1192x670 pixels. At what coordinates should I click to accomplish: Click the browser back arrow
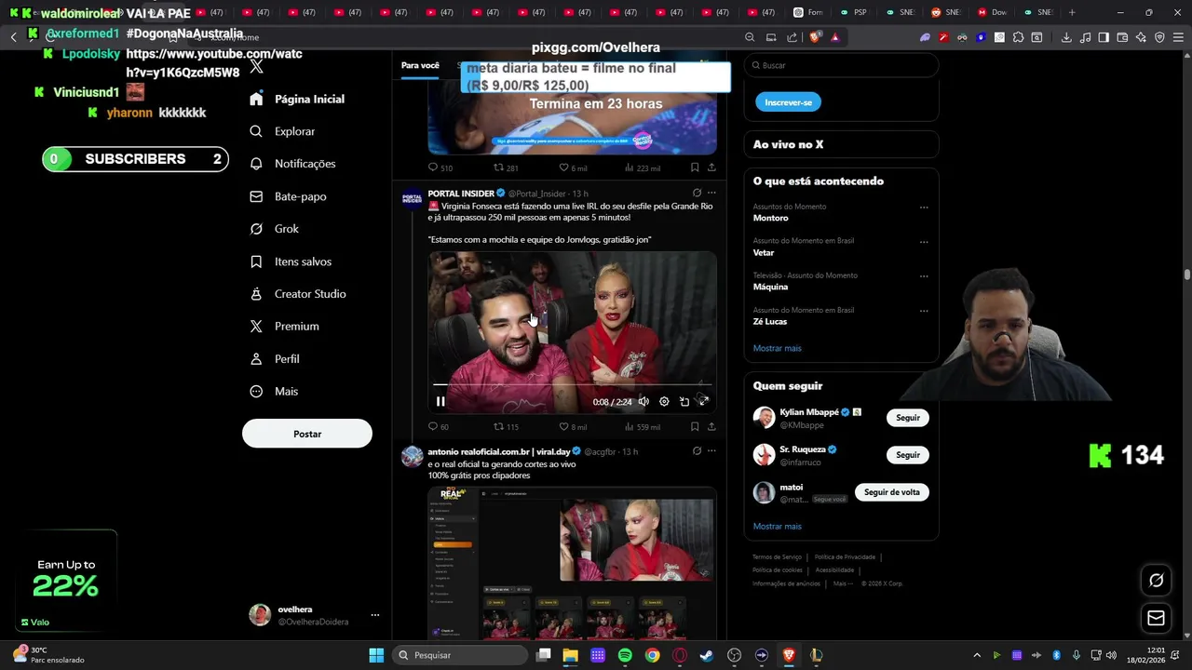[x=14, y=37]
